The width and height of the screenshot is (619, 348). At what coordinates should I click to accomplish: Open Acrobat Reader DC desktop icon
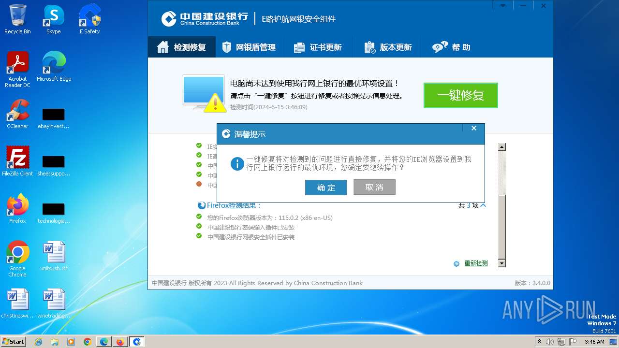(x=17, y=70)
